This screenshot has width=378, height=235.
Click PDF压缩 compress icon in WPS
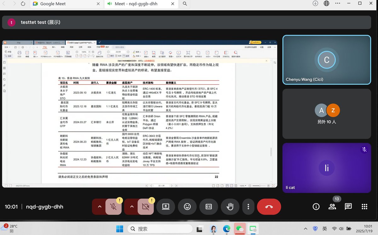[x=216, y=54]
